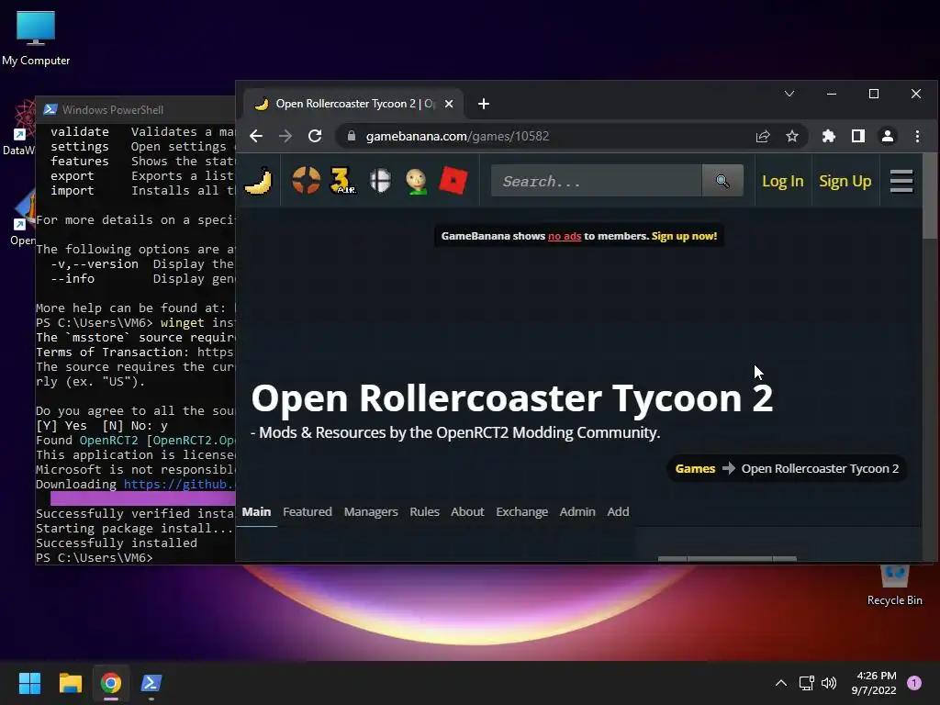Open Windows Start menu
Viewport: 940px width, 705px height.
coord(29,683)
